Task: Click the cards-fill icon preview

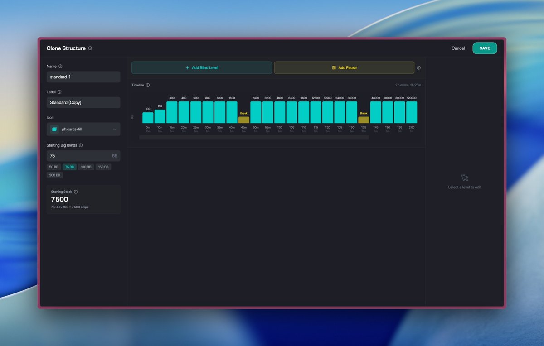Action: [54, 130]
